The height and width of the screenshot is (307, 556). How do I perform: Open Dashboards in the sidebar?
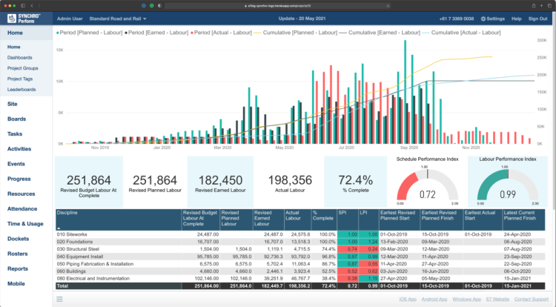click(20, 57)
